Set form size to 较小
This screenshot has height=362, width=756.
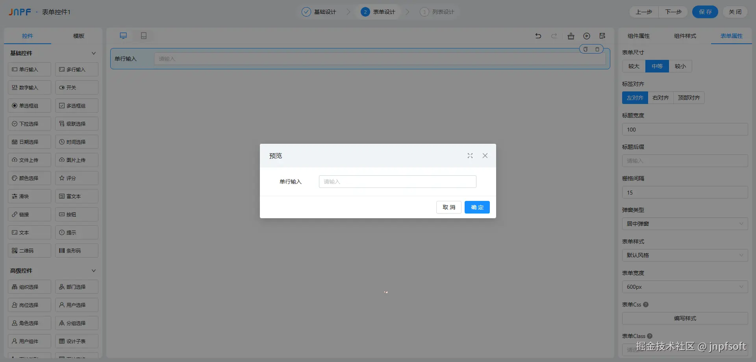pyautogui.click(x=680, y=66)
